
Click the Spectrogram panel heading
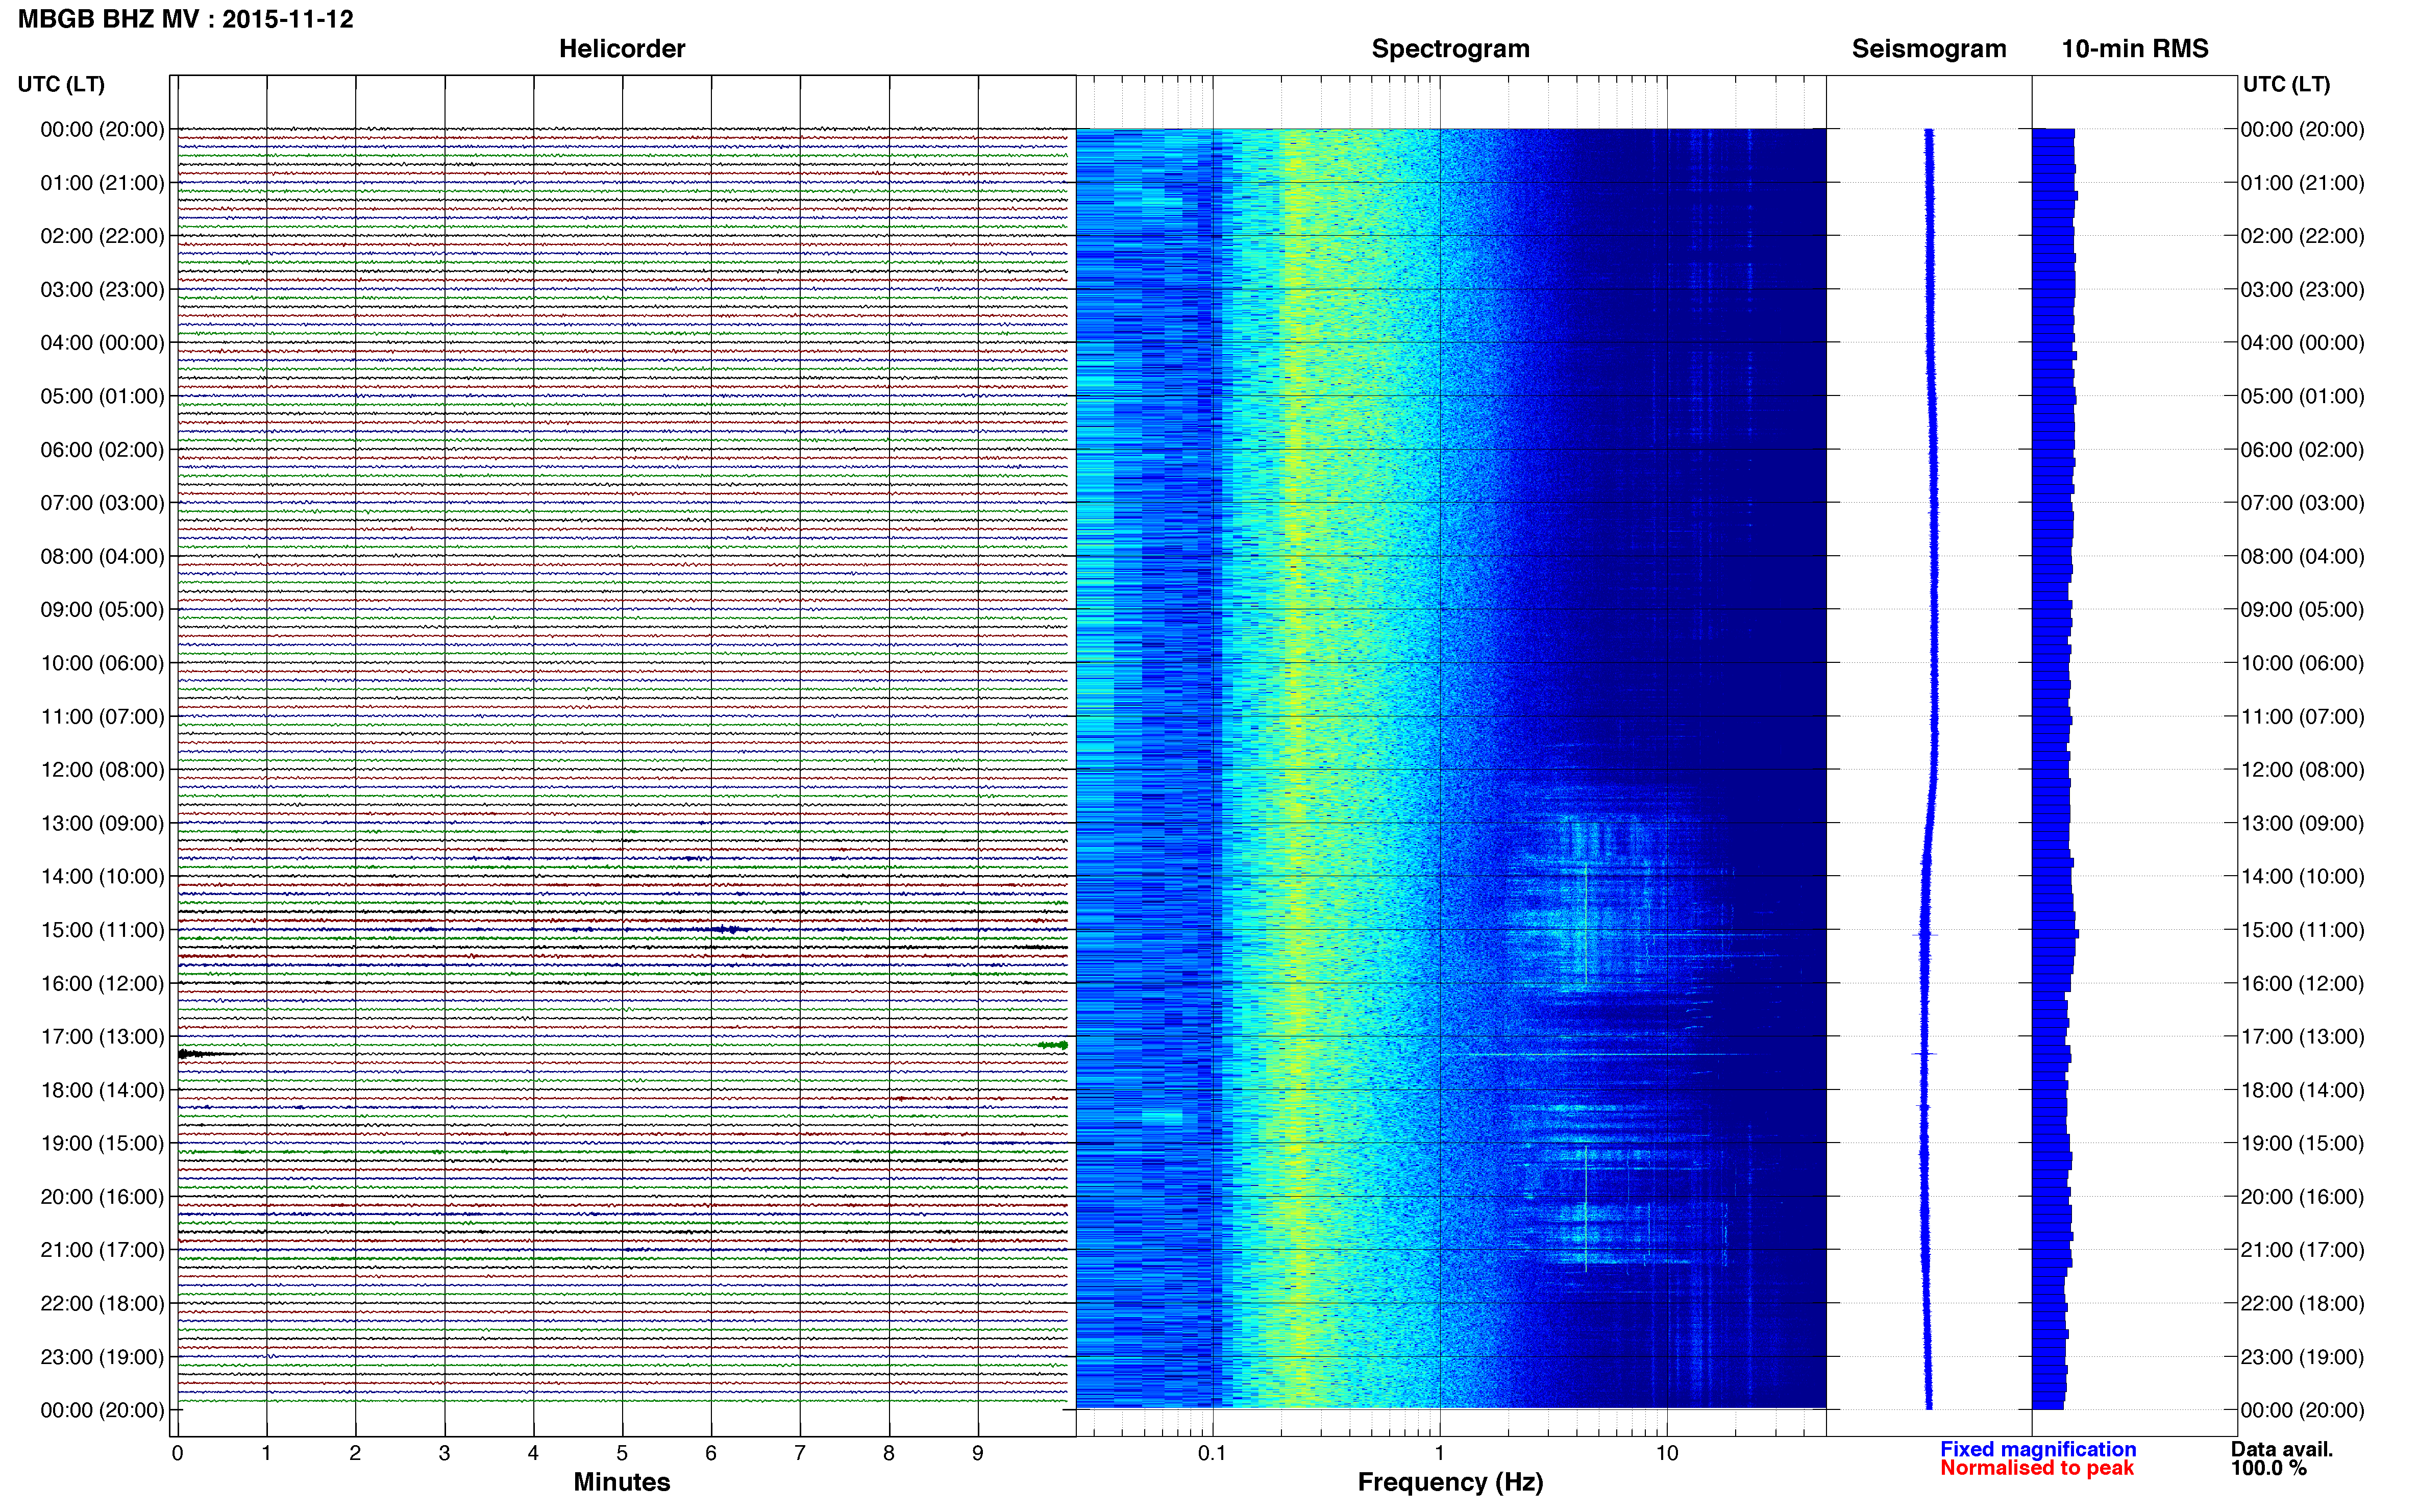tap(1450, 49)
